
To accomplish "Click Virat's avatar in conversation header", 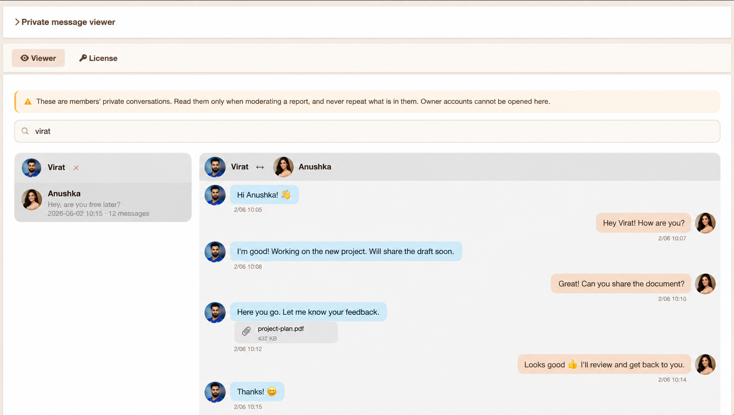I will [215, 167].
